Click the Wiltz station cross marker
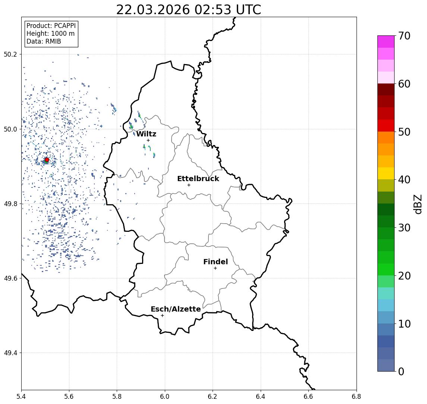The image size is (427, 404). point(148,141)
